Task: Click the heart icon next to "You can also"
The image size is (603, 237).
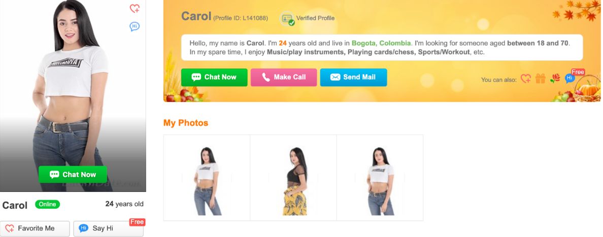Action: coord(526,78)
